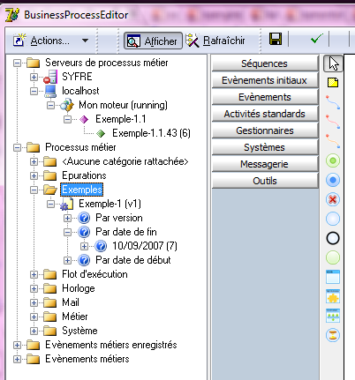Image resolution: width=355 pixels, height=380 pixels.
Task: Open the Outils palette section
Action: click(265, 181)
